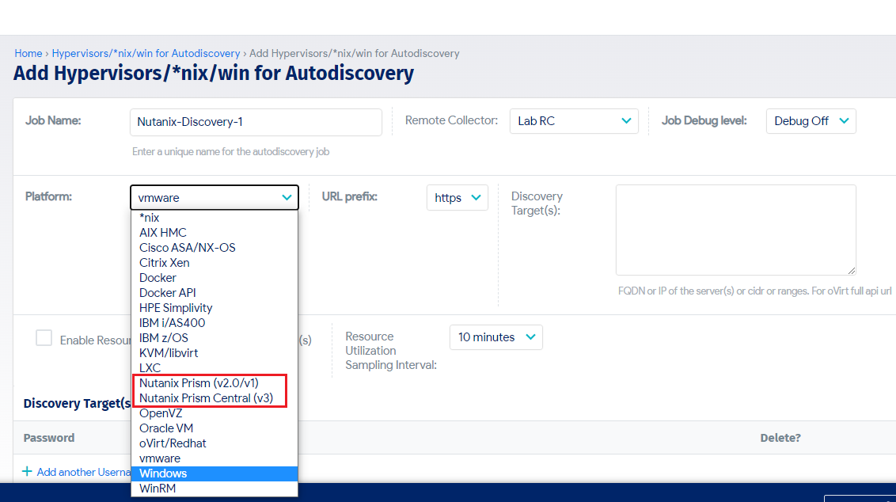Select Docker API platform option
This screenshot has height=502, width=896.
(215, 293)
